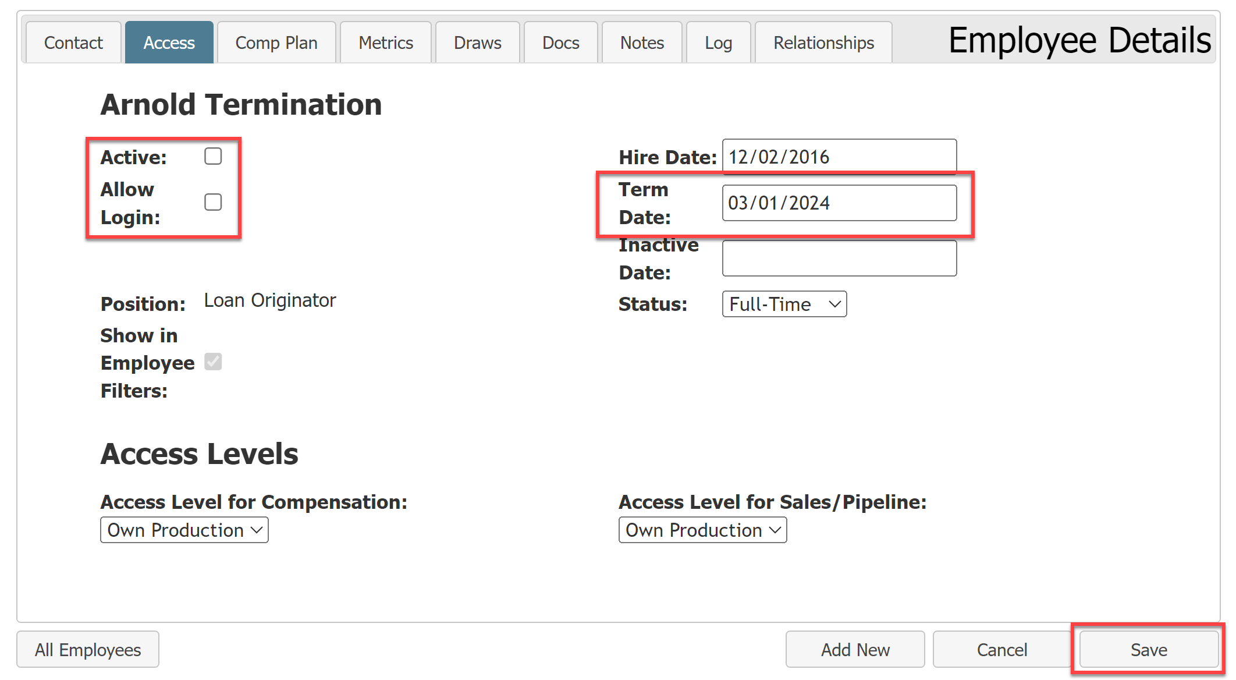
Task: Select the Access tab
Action: tap(169, 42)
